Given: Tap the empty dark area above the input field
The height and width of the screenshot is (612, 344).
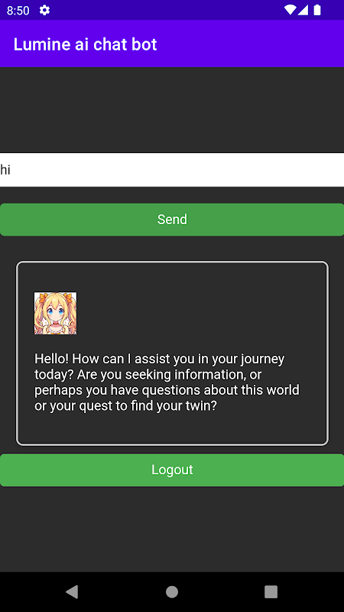Looking at the screenshot, I should click(x=172, y=109).
